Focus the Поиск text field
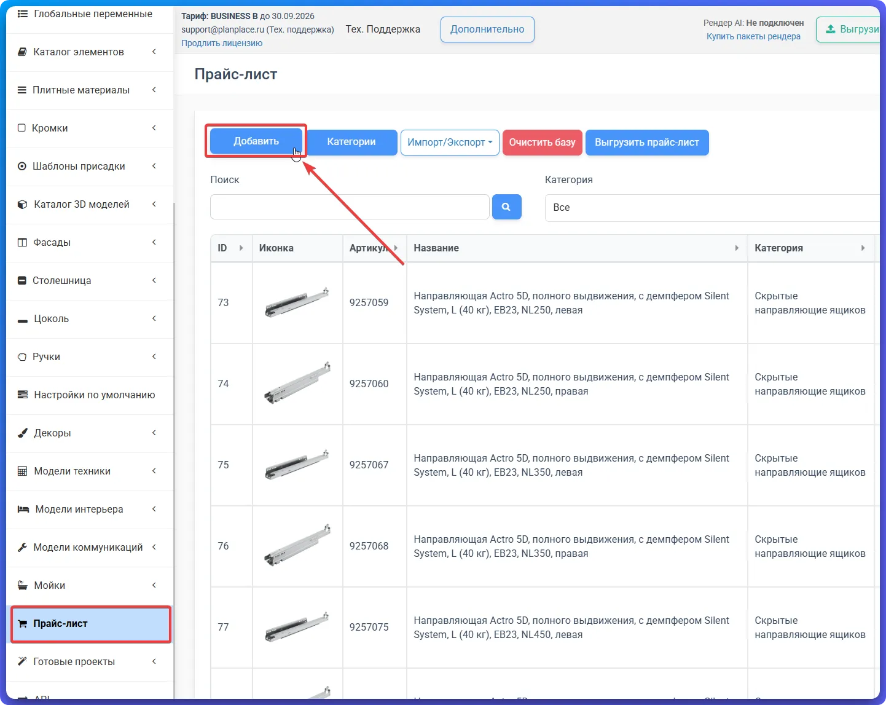 (x=350, y=207)
